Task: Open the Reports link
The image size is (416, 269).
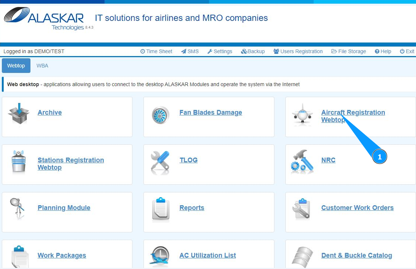Action: [x=192, y=208]
